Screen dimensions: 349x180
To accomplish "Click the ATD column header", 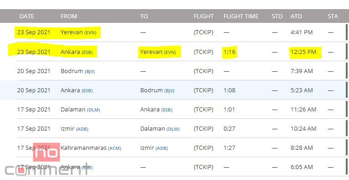I will [296, 16].
